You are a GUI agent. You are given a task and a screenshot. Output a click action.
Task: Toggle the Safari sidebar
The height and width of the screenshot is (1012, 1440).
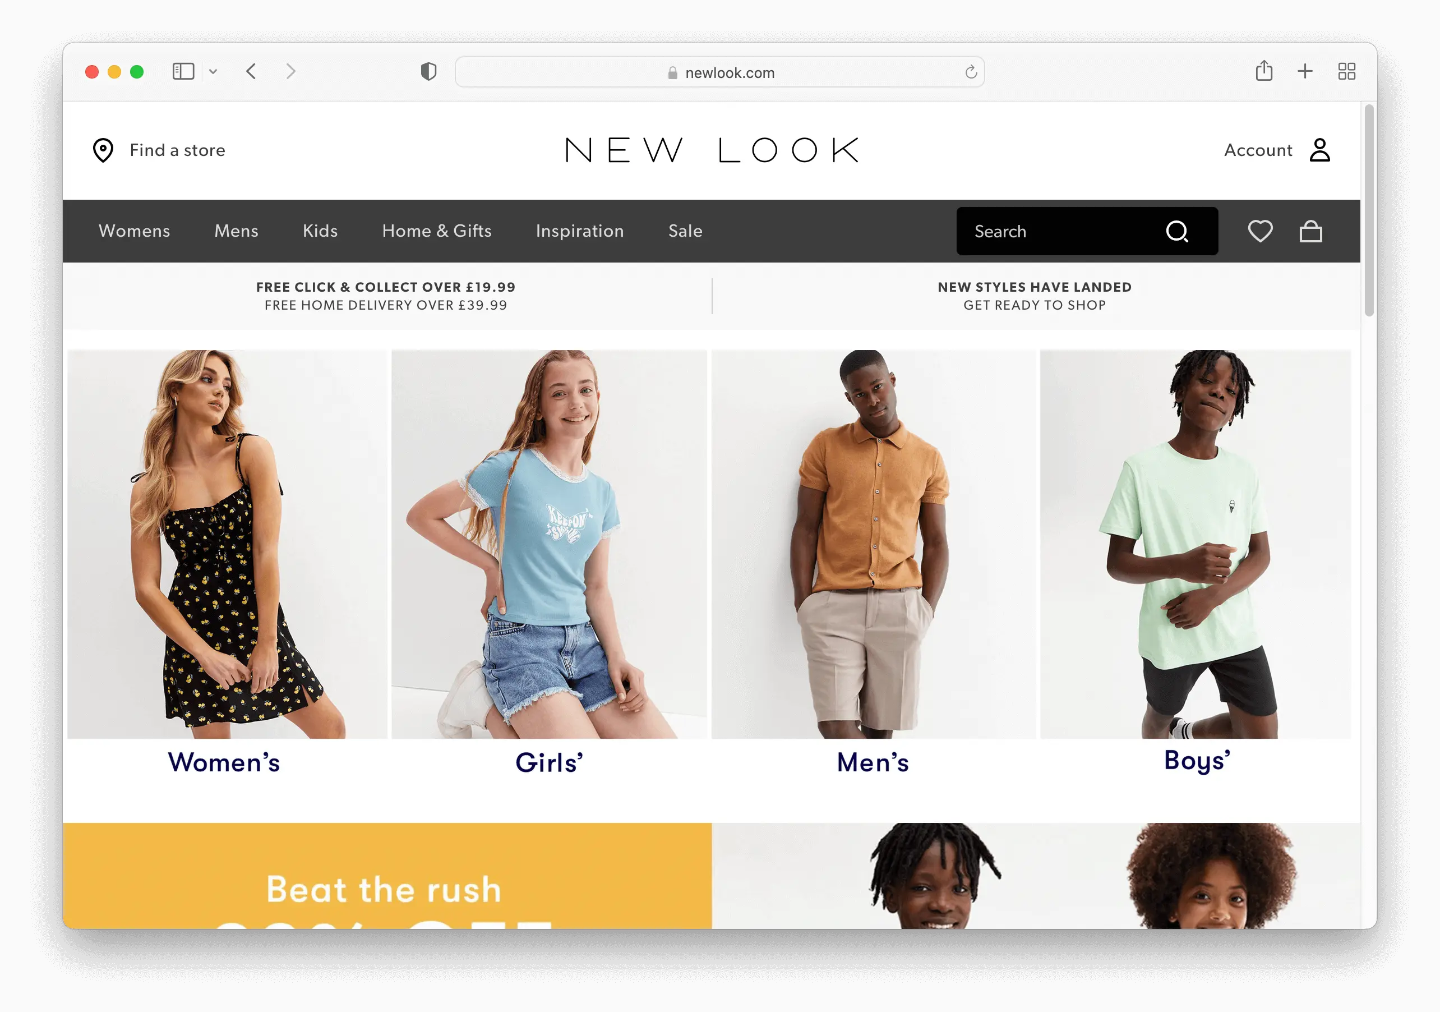pyautogui.click(x=183, y=71)
